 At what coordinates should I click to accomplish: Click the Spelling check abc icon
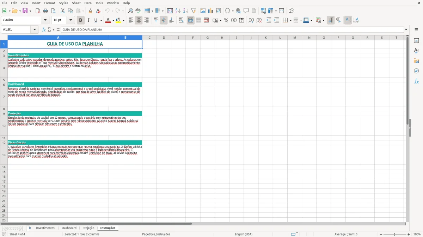tap(138, 11)
